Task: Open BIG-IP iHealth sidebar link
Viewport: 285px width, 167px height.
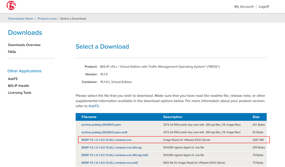Action: tap(18, 86)
